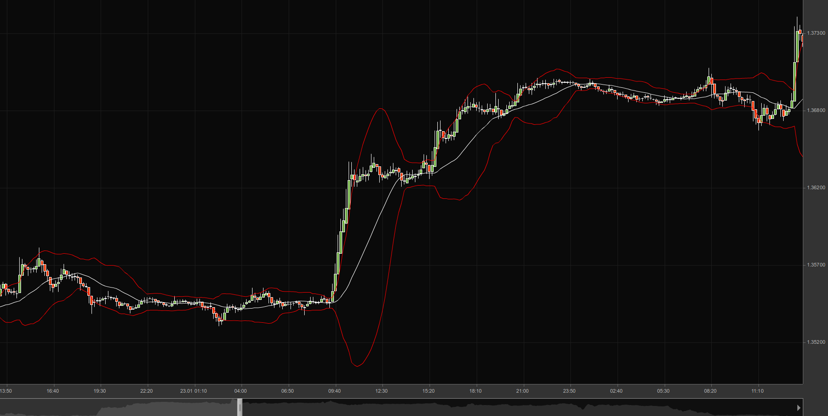Select the 1.35200 price level label
This screenshot has height=416, width=828.
tap(816, 342)
